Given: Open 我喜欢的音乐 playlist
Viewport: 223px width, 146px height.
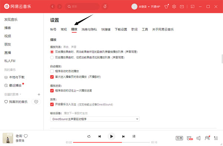Looking at the screenshot, I should 16,102.
